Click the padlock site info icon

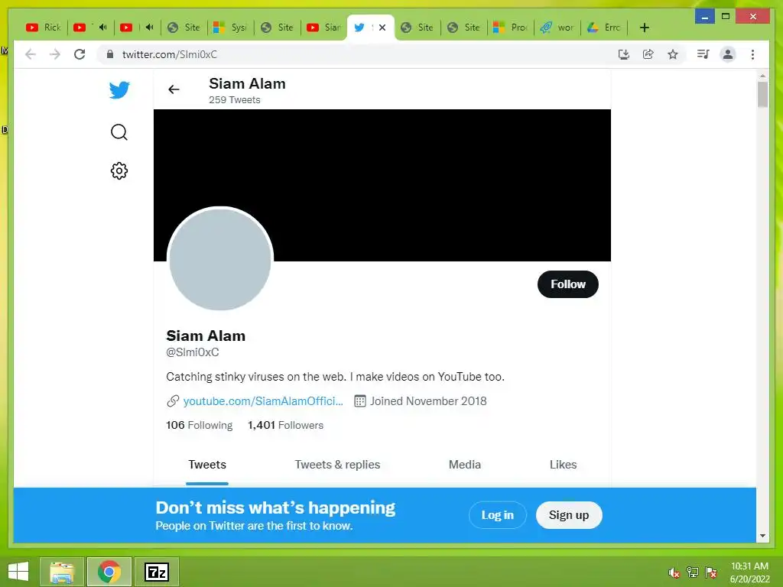[x=110, y=54]
